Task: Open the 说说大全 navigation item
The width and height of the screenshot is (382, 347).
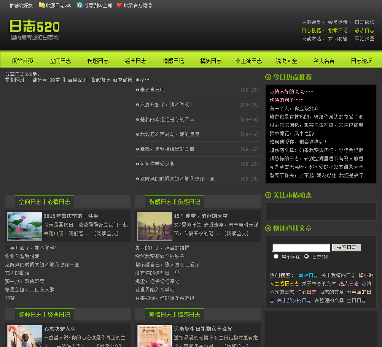Action: pyautogui.click(x=286, y=61)
